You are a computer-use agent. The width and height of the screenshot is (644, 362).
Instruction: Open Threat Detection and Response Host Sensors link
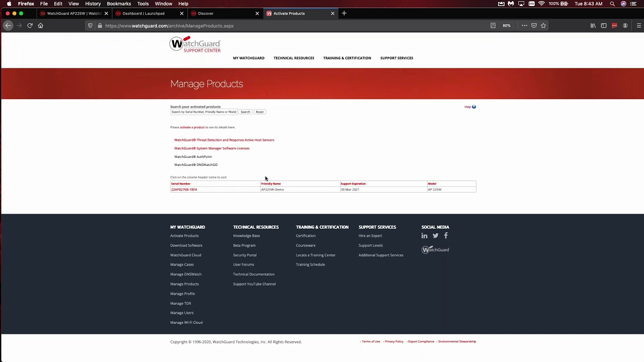(x=224, y=140)
